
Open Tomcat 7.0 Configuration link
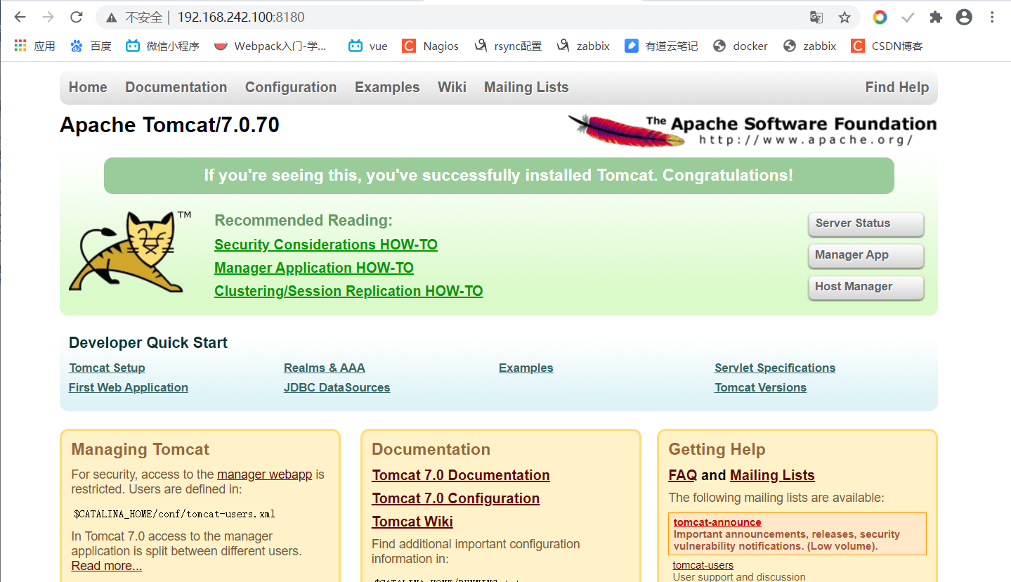(456, 498)
